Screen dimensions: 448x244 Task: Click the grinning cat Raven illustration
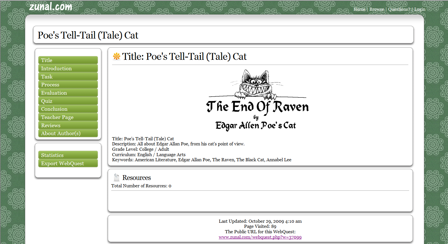[x=257, y=100]
